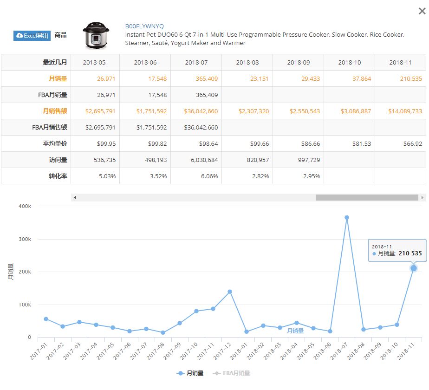Click the 2017-12 chart data point
The width and height of the screenshot is (429, 390).
tap(230, 292)
